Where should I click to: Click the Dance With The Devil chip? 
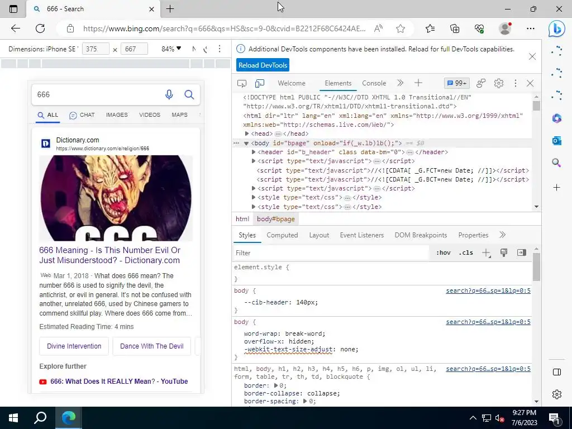coord(152,346)
